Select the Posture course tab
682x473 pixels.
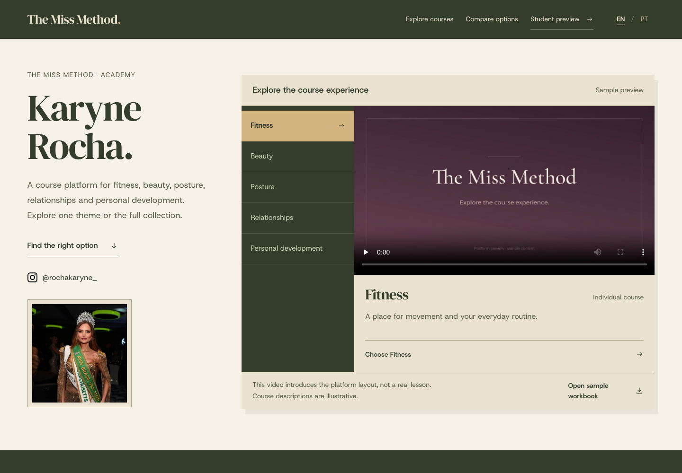(x=298, y=187)
